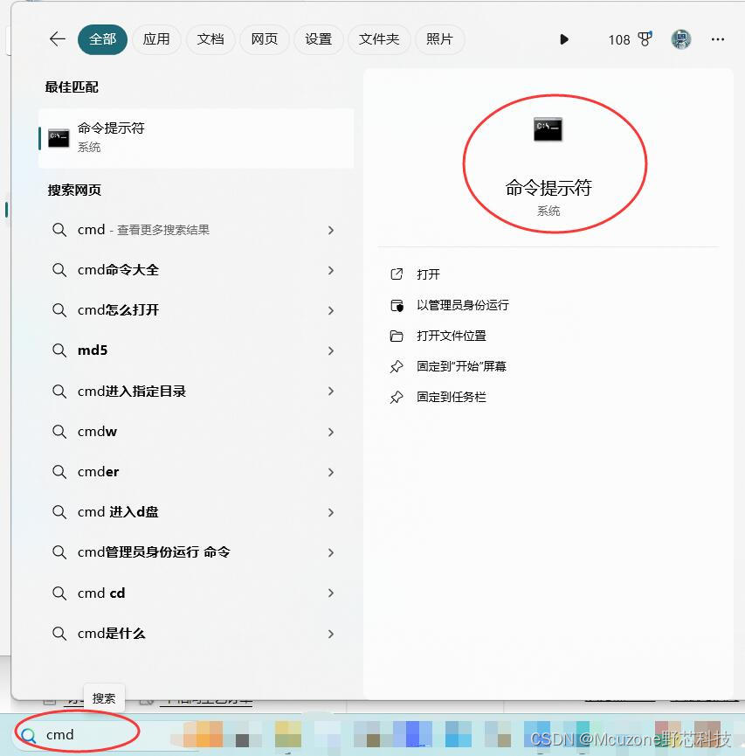Click the folder icon for file location

[x=397, y=336]
